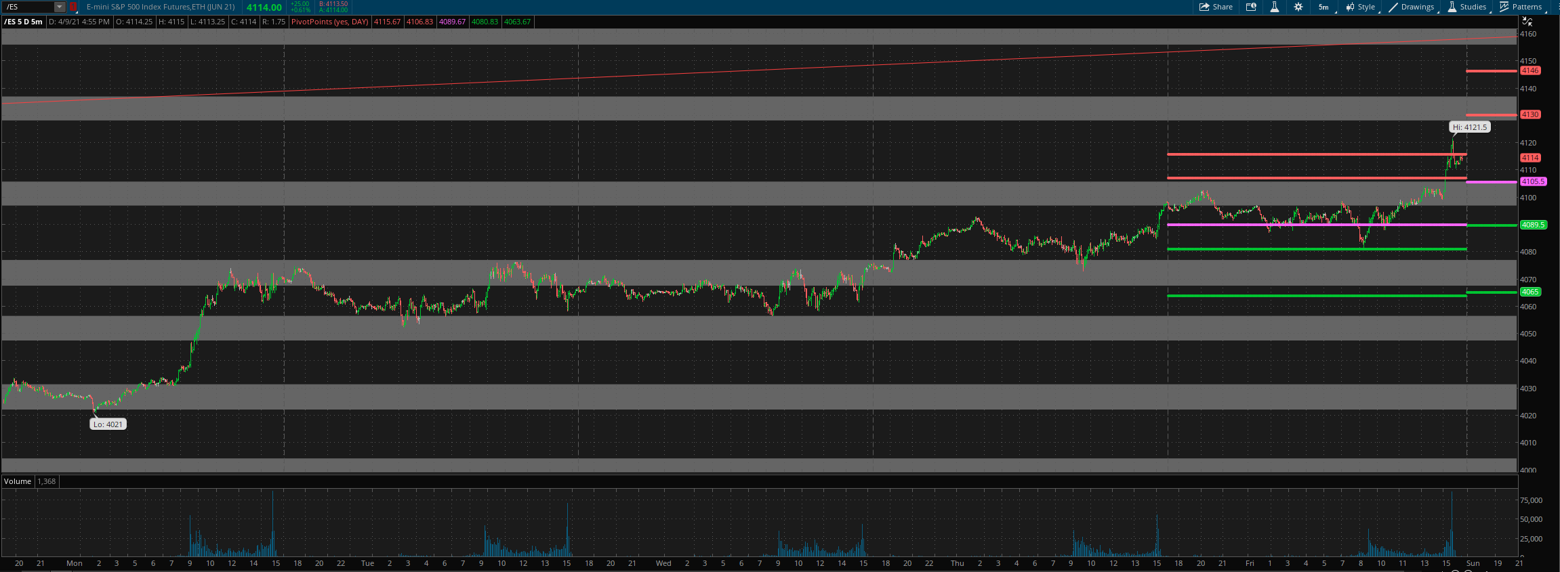This screenshot has height=572, width=1560.
Task: Click the /ES 5 D 5m chart label
Action: click(x=24, y=22)
